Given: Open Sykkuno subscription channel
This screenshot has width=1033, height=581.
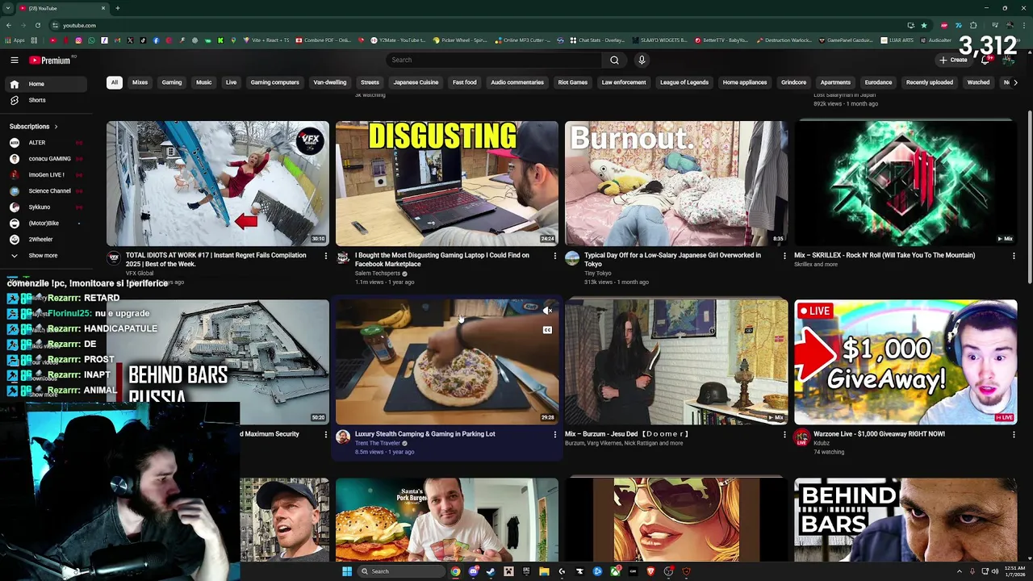Looking at the screenshot, I should coord(45,207).
